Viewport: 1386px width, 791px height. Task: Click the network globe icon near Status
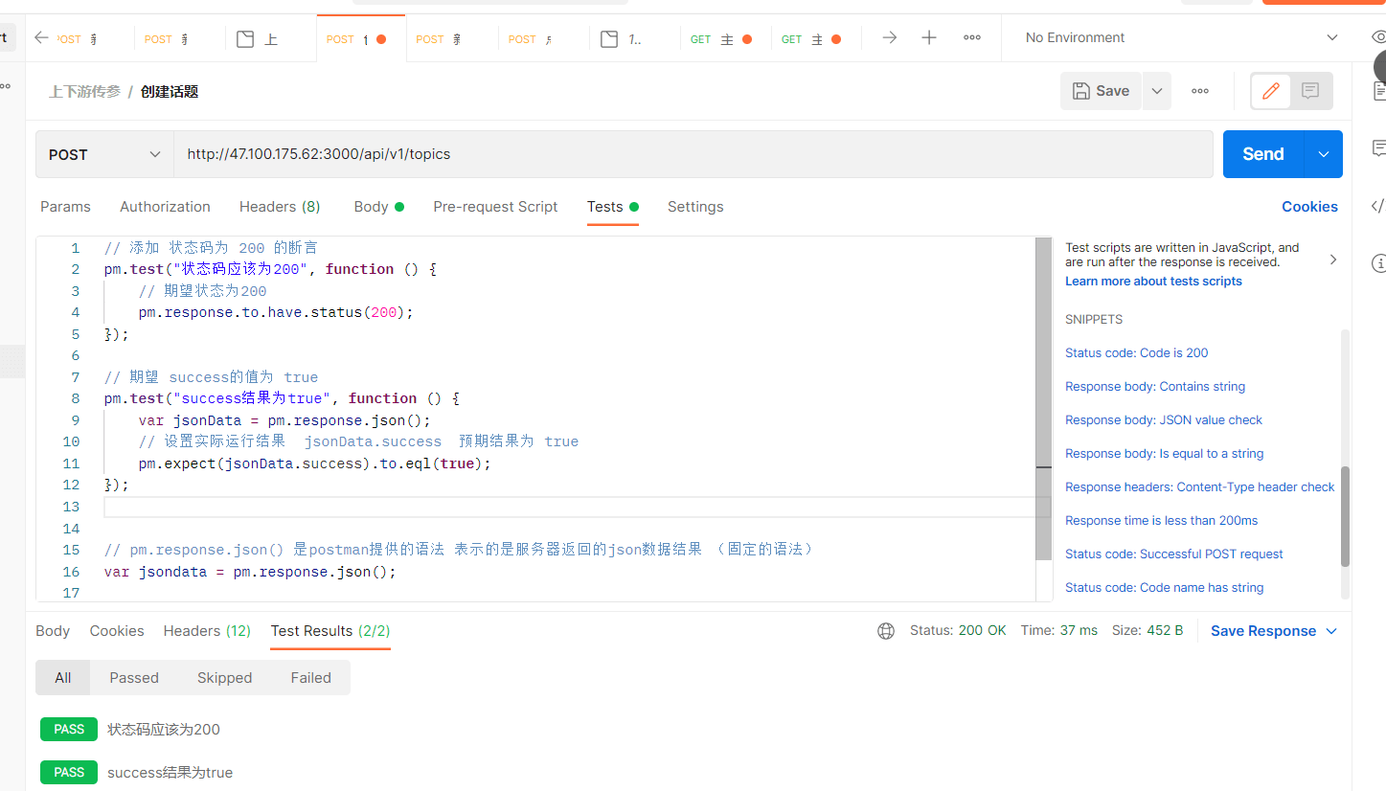886,631
